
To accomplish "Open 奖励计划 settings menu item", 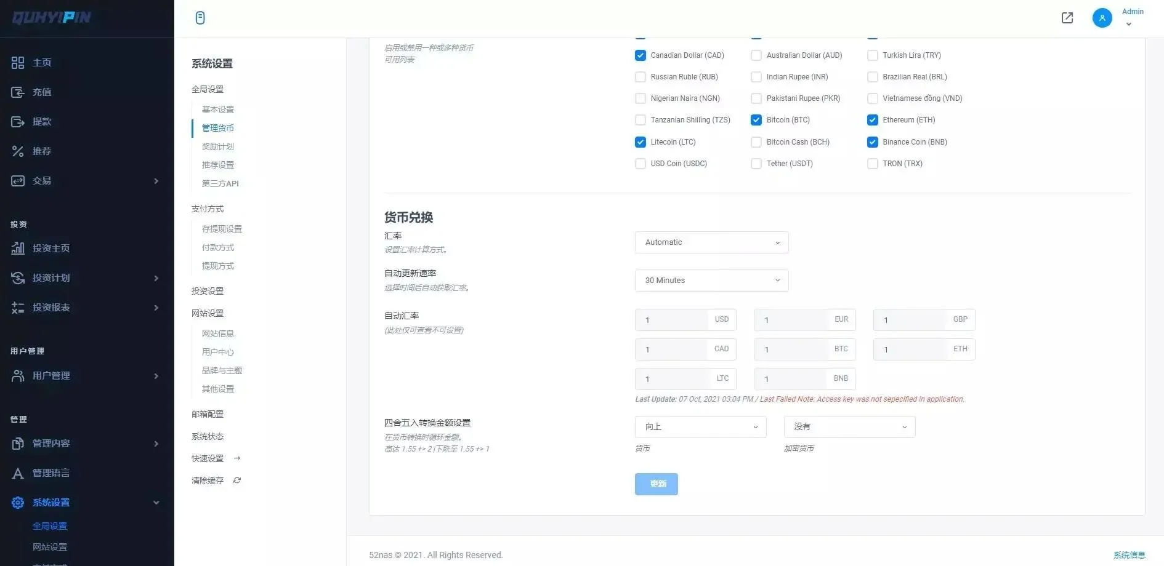I will [x=218, y=146].
